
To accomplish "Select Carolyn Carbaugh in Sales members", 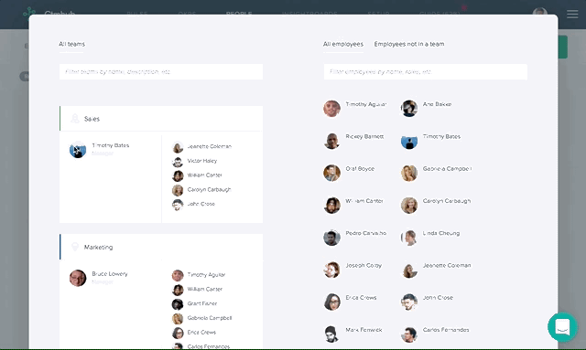I will pyautogui.click(x=201, y=190).
